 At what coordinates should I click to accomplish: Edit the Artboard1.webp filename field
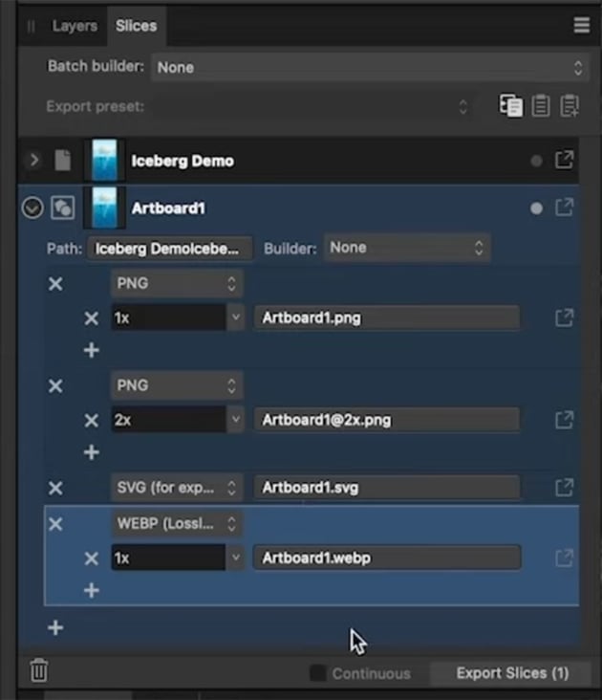click(387, 558)
